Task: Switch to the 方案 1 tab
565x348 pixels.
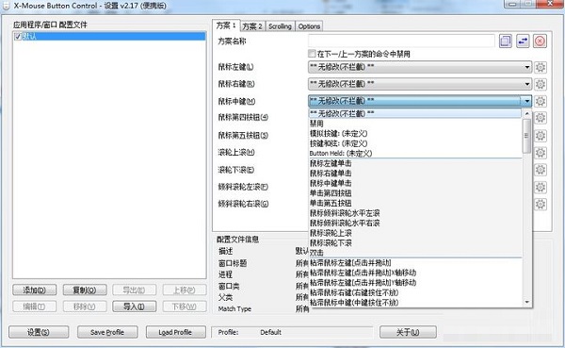Action: (x=226, y=25)
